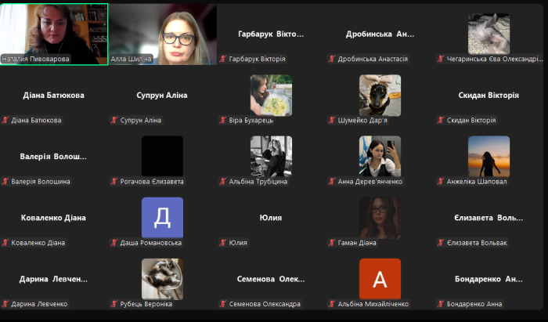This screenshot has width=548, height=322.
Task: Click the large centered Скидан Вікторія name
Action: pyautogui.click(x=489, y=95)
